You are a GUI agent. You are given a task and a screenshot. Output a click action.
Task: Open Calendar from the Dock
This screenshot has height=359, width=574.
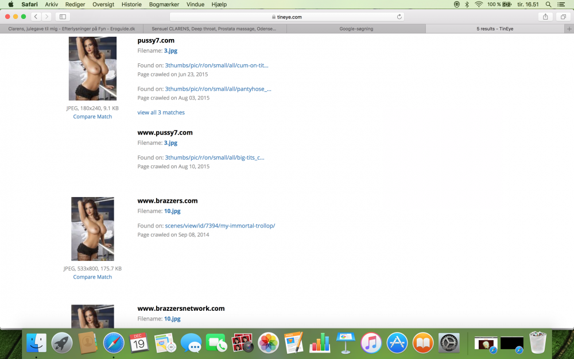[x=139, y=343]
